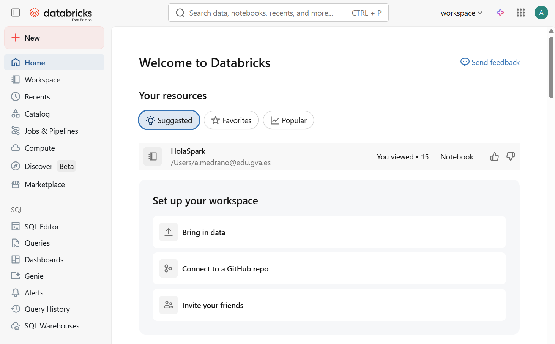
Task: Click the Beta badge next to Discover
Action: point(66,166)
